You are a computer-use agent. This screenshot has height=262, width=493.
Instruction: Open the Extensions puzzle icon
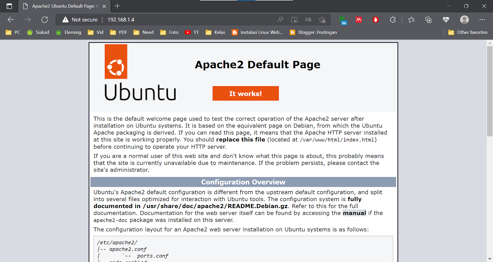tap(393, 20)
